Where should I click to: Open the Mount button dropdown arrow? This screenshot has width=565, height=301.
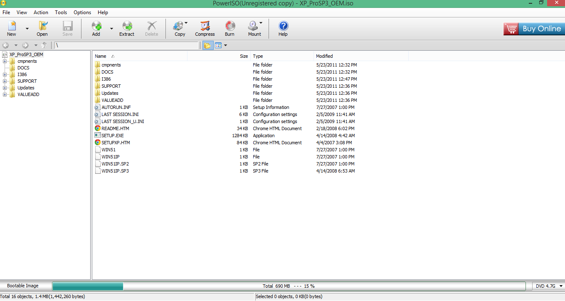pyautogui.click(x=261, y=23)
